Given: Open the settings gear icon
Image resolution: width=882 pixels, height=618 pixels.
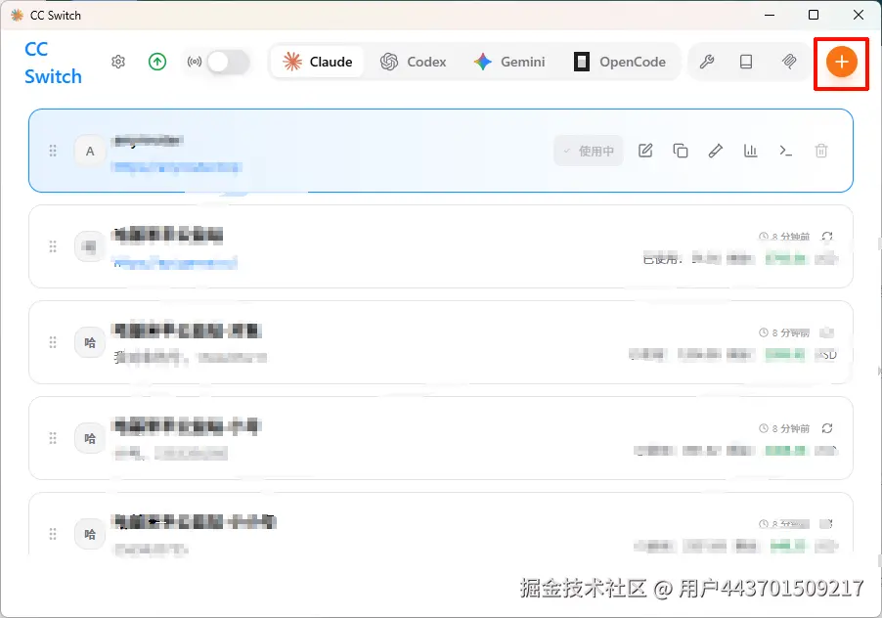Looking at the screenshot, I should click(118, 62).
